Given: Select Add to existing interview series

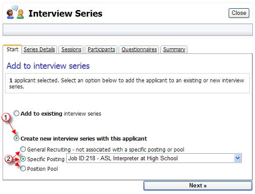Looking at the screenshot, I should point(16,113).
